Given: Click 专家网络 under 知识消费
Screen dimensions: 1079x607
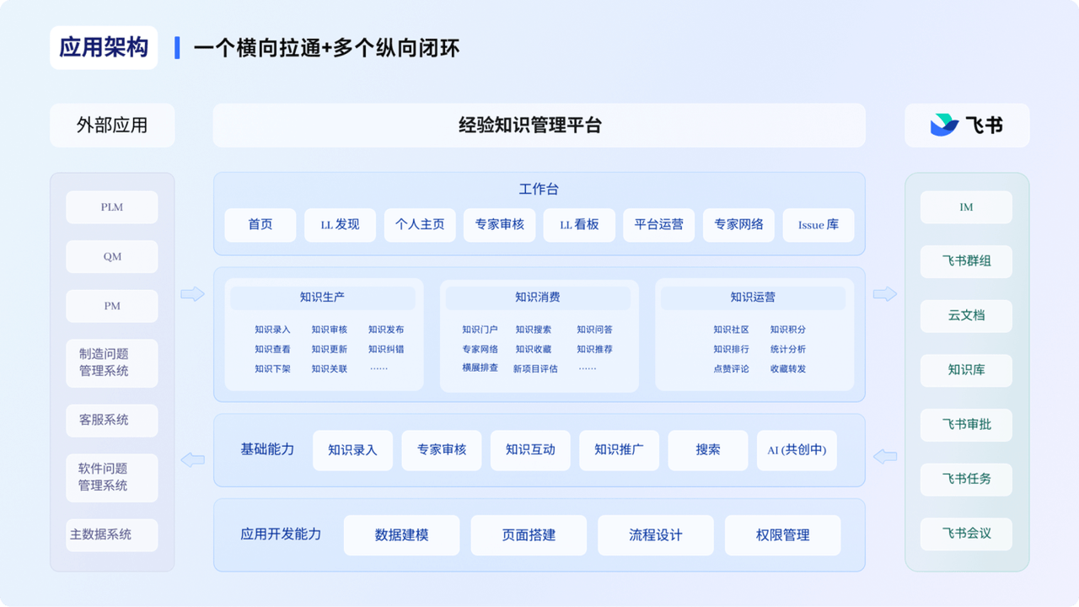Looking at the screenshot, I should (480, 349).
